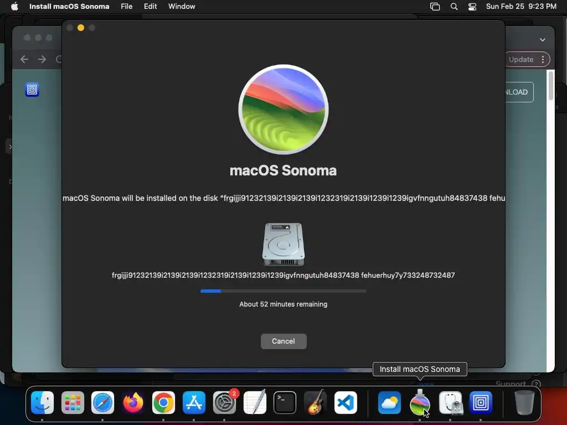Launch Visual Studio Code from the Dock
This screenshot has height=425, width=567.
(x=346, y=402)
